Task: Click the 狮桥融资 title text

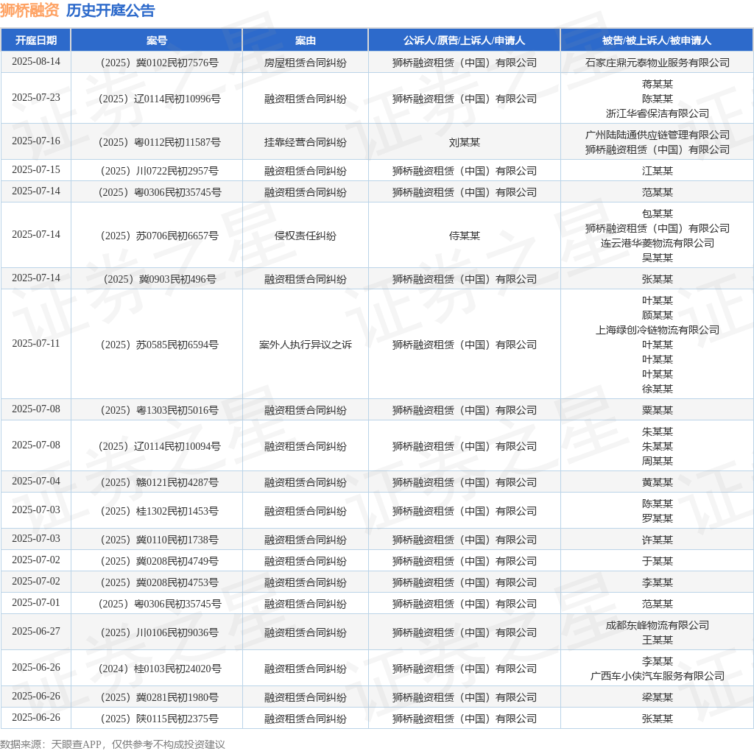Action: tap(29, 10)
